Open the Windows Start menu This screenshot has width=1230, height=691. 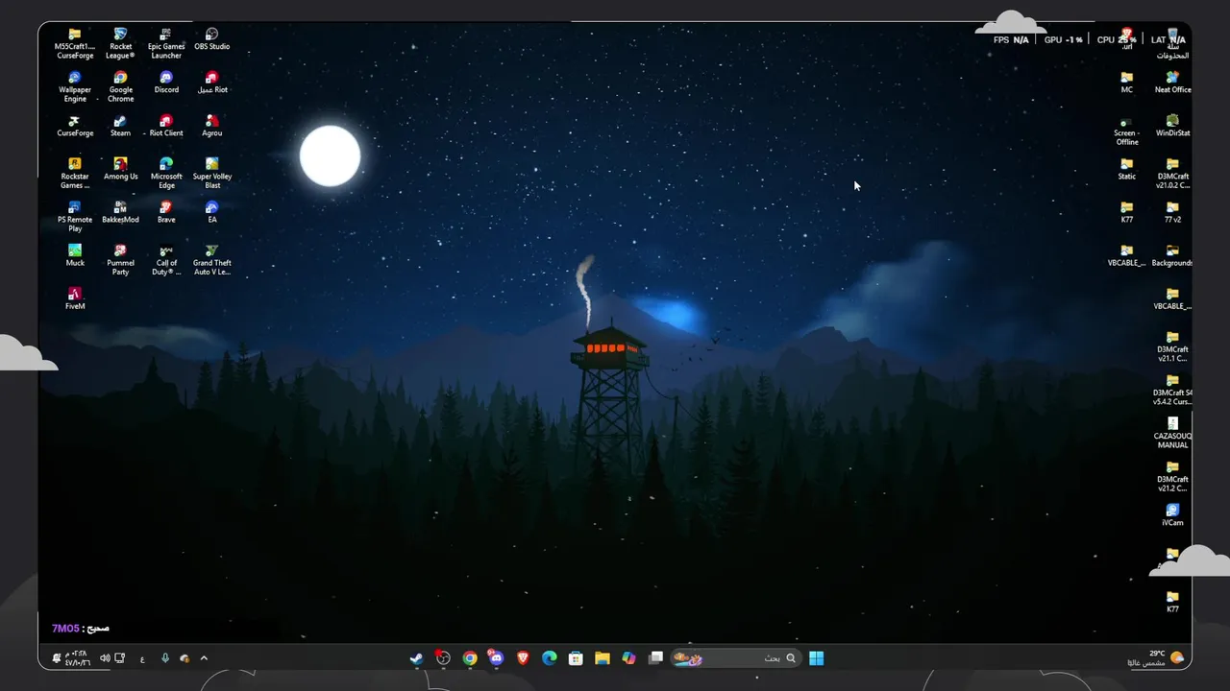(816, 658)
